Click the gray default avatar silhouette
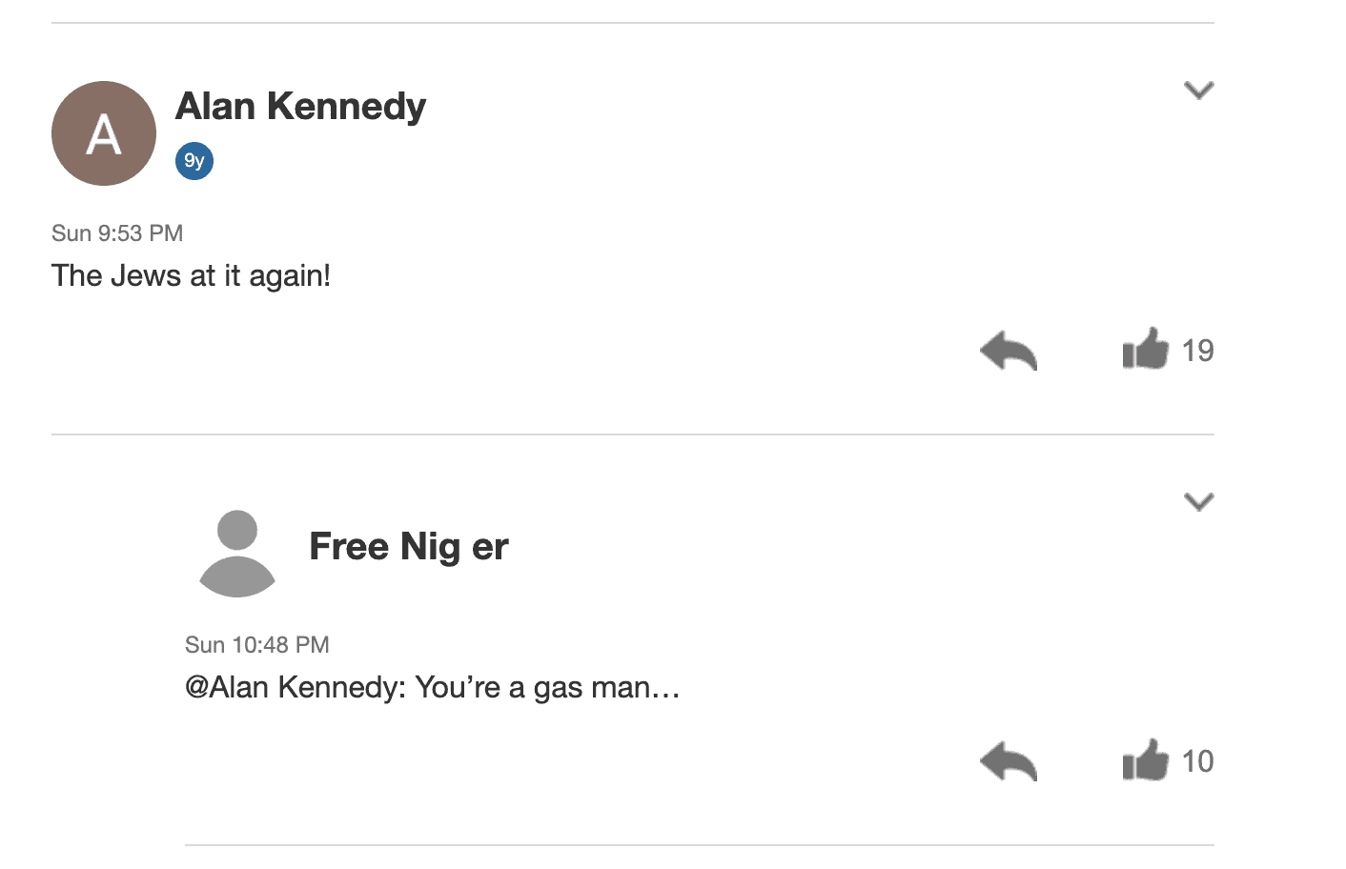1346x869 pixels. 237,554
